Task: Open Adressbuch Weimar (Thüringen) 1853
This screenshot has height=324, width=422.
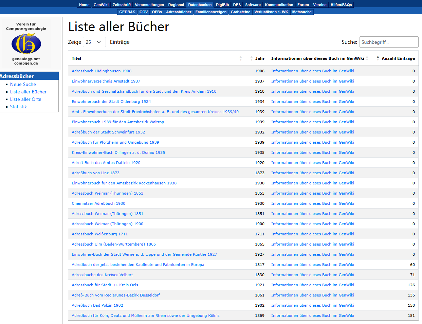Action: tap(107, 193)
